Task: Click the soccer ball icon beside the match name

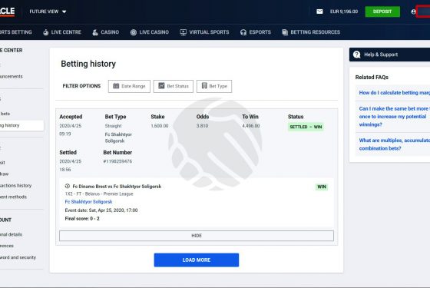Action: (68, 186)
